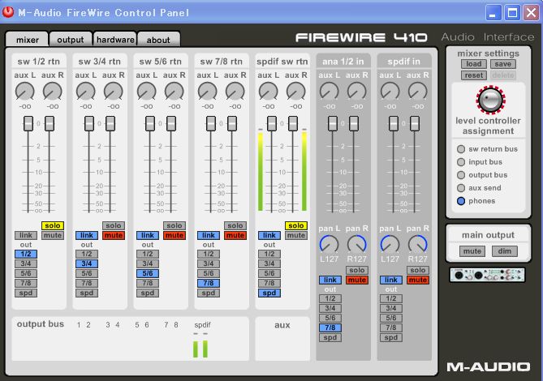This screenshot has width=543, height=381.
Task: Click the level controller assignment knob
Action: click(490, 100)
